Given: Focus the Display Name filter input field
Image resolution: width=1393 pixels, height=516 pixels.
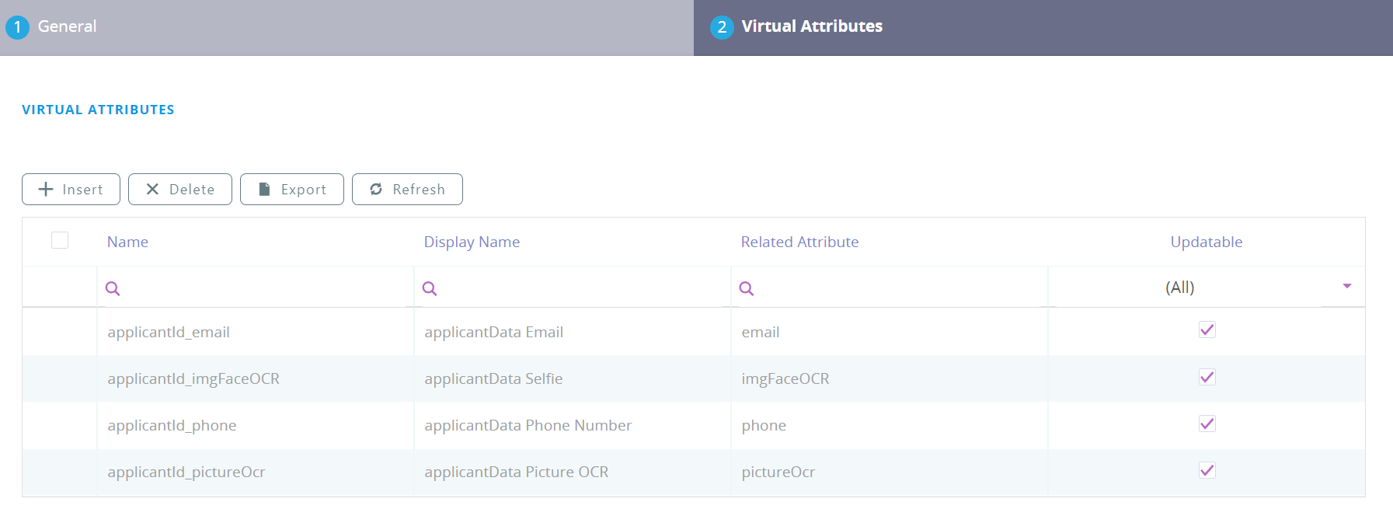Looking at the screenshot, I should coord(573,288).
